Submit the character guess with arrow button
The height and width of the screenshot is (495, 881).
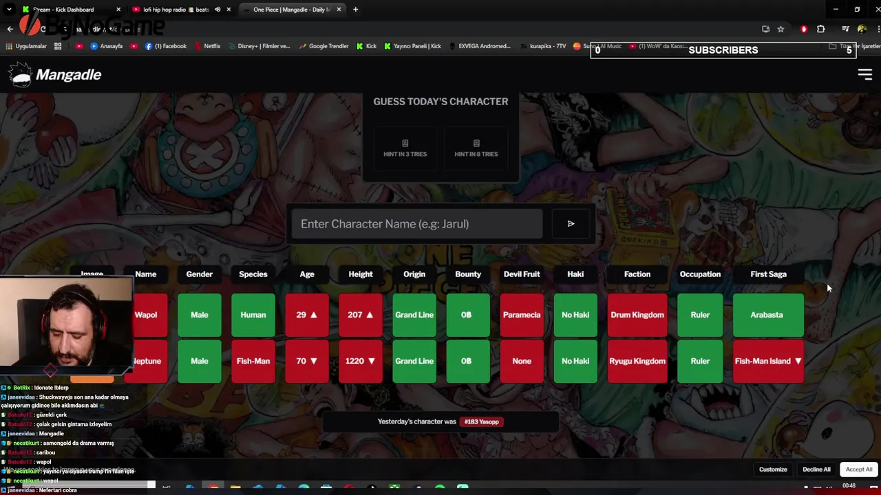tap(571, 223)
